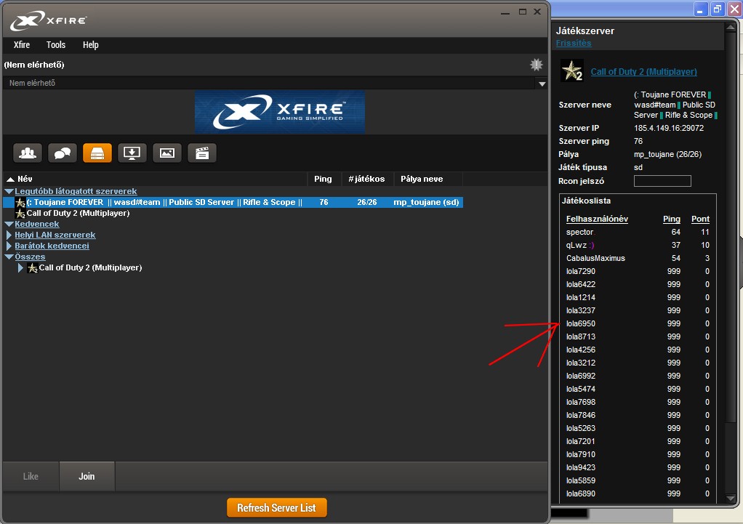The width and height of the screenshot is (743, 524).
Task: Open the status dropdown arrow next to Nem elérhető
Action: [x=542, y=84]
